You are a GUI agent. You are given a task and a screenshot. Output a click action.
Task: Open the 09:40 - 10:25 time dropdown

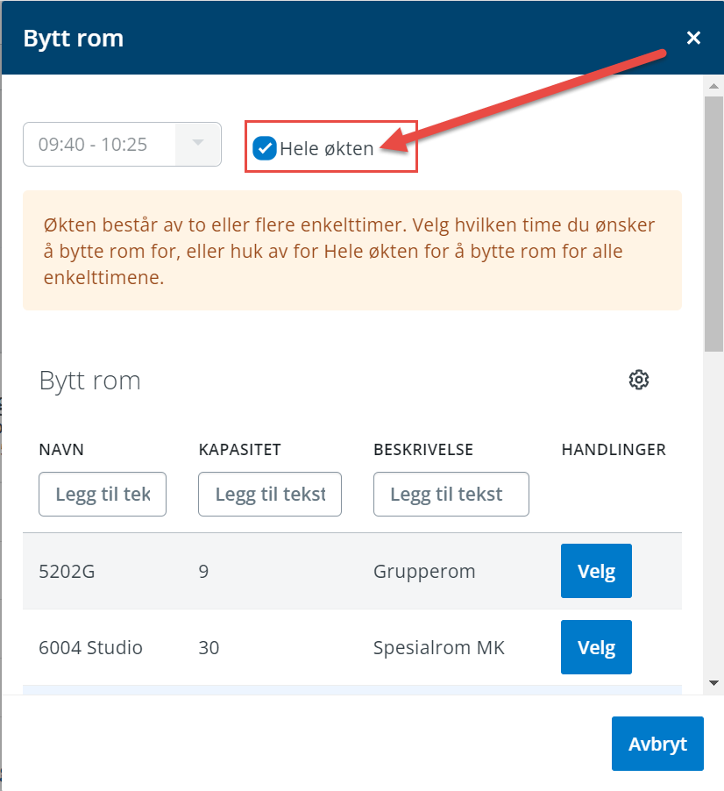coord(101,144)
